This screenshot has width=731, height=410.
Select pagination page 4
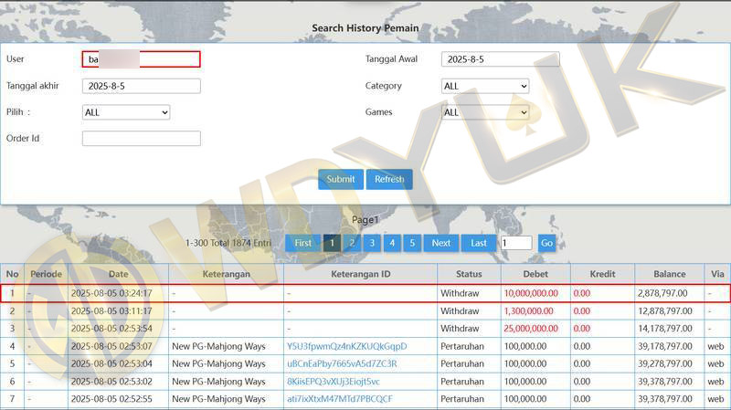(392, 243)
